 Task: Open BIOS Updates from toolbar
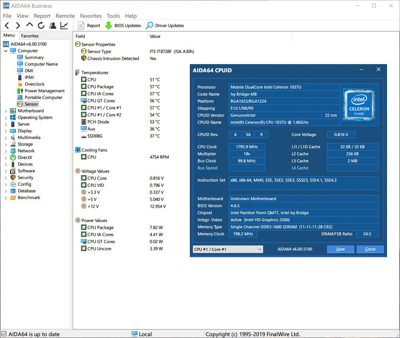[123, 26]
